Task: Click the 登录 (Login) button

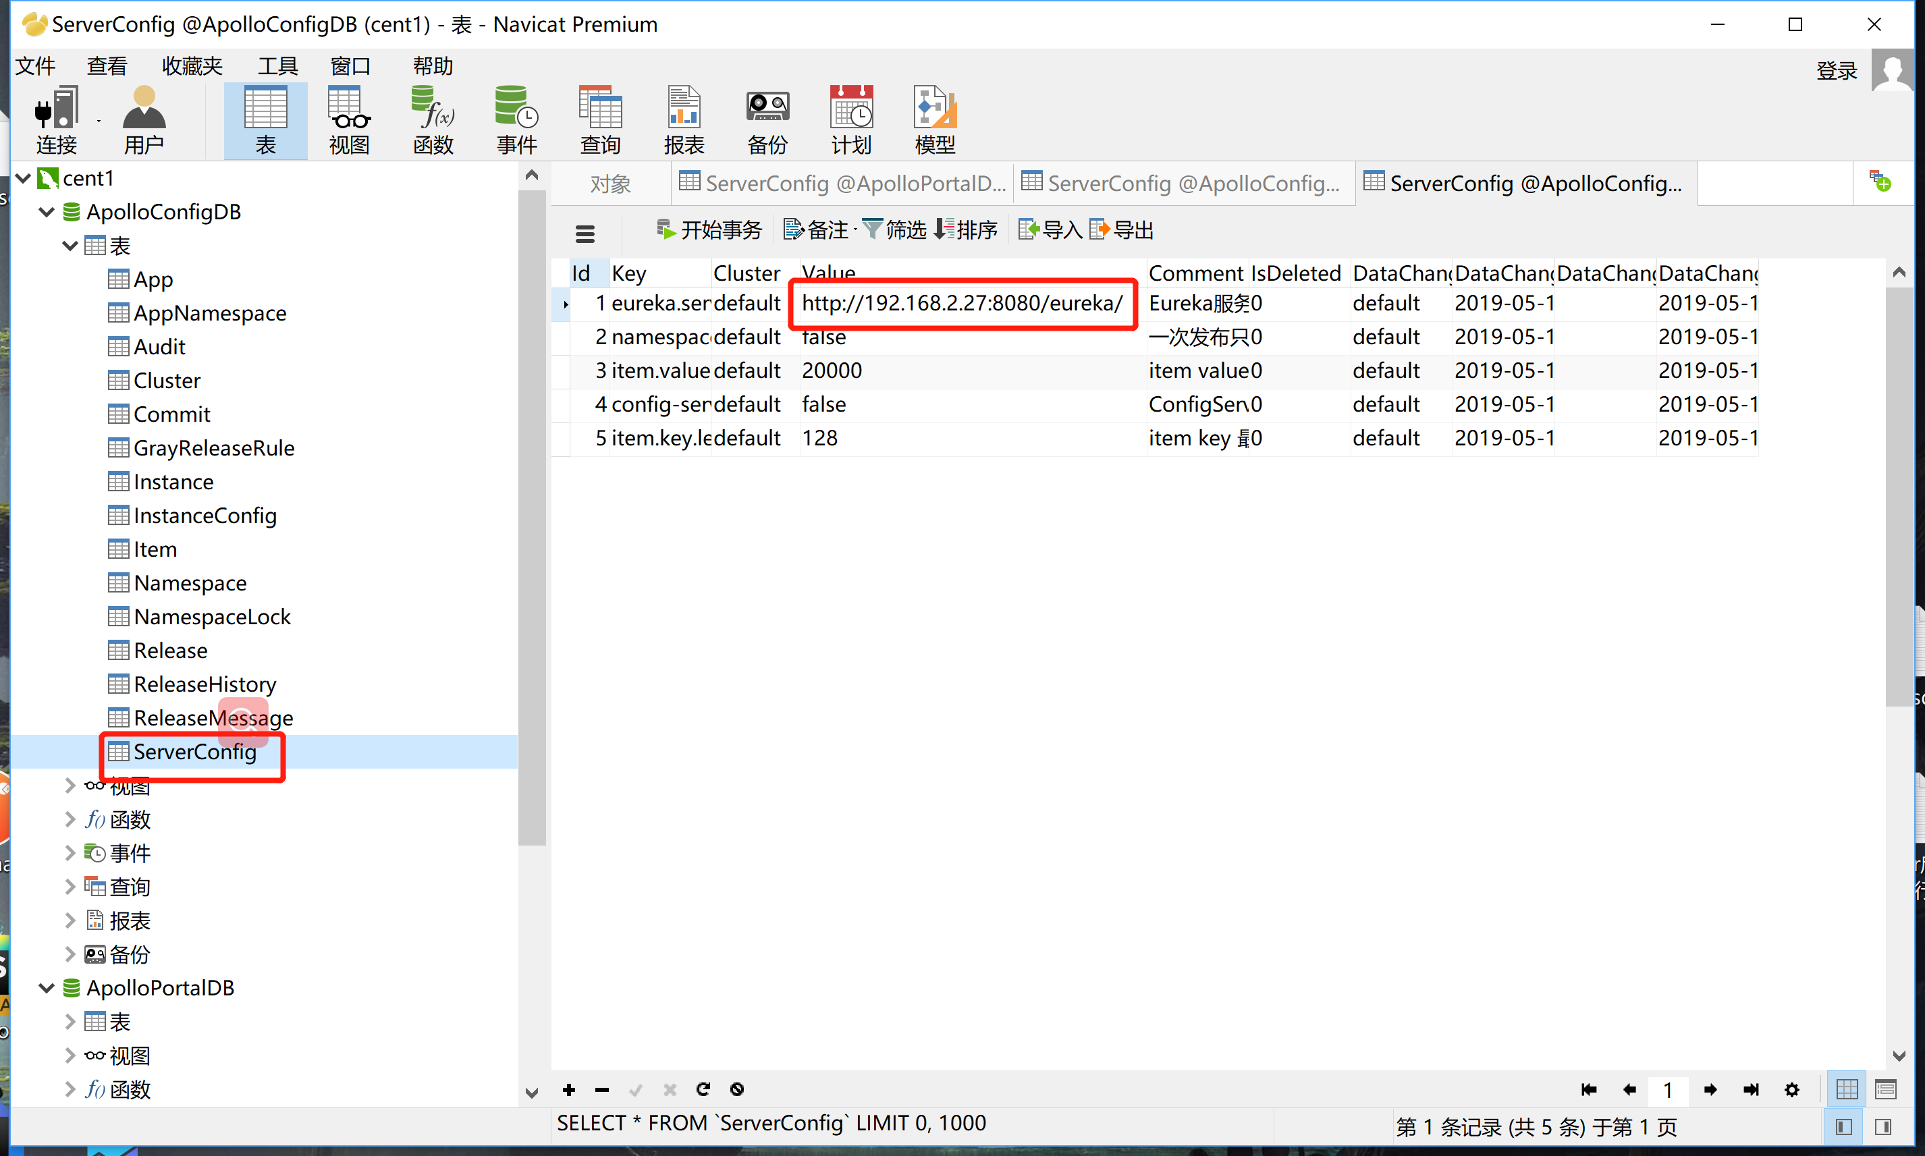Action: (x=1836, y=70)
